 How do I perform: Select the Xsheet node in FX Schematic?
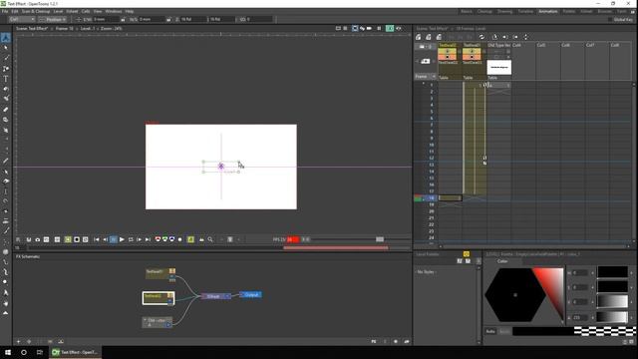215,296
